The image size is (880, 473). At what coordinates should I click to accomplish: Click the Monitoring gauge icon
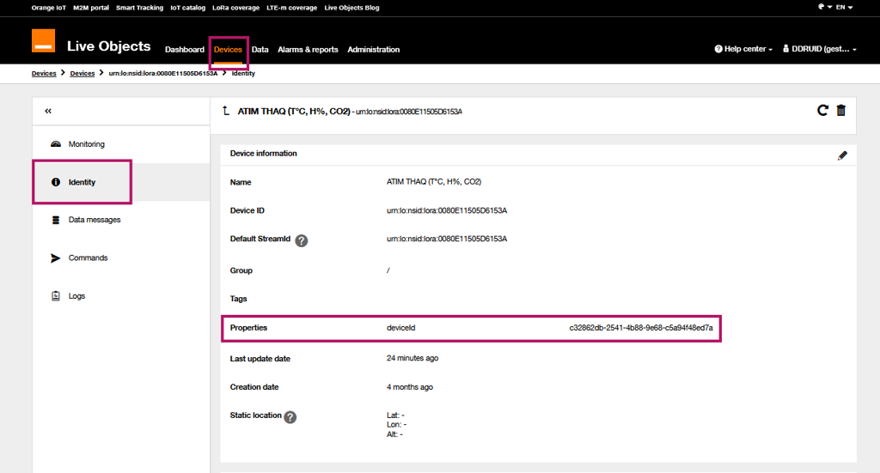tap(56, 144)
